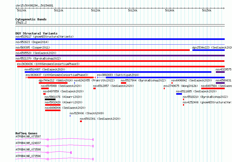Select the red nsv6496904 variant bar

[x=53, y=110]
